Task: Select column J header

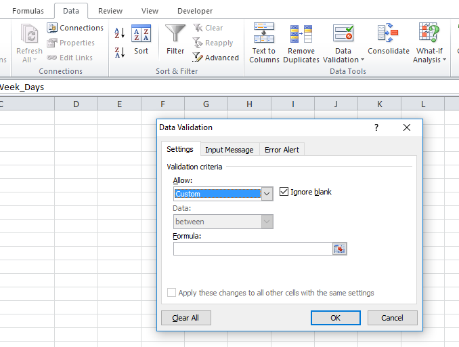Action: pyautogui.click(x=336, y=104)
